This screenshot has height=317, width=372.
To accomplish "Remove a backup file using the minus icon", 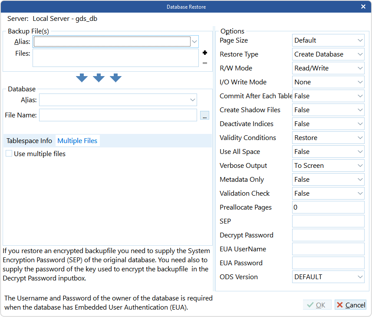I will tap(206, 62).
